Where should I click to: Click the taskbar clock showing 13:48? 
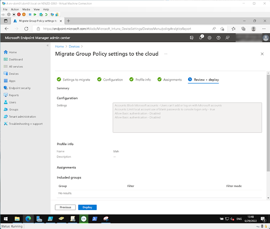(x=251, y=219)
